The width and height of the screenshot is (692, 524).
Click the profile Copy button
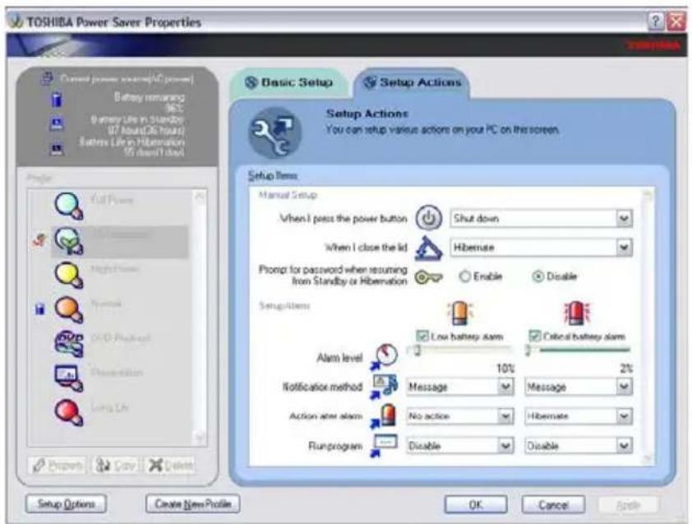click(116, 466)
